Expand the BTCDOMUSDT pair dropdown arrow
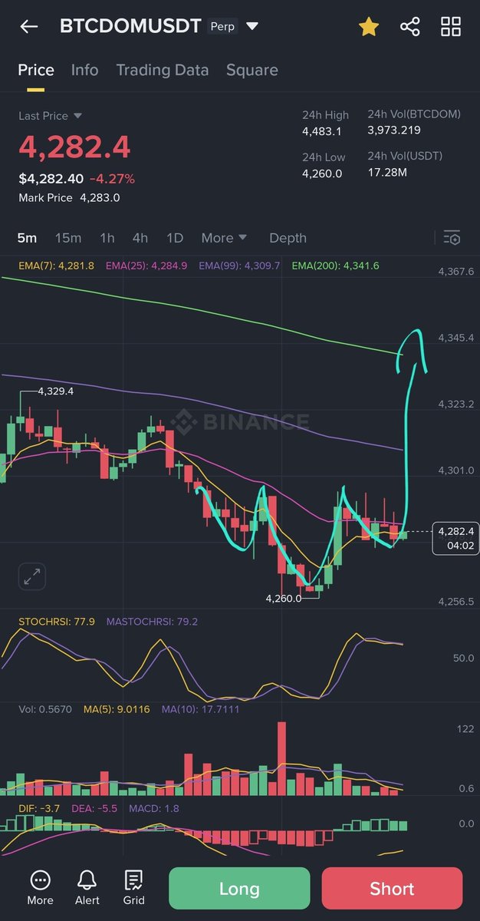Image resolution: width=480 pixels, height=921 pixels. [252, 27]
